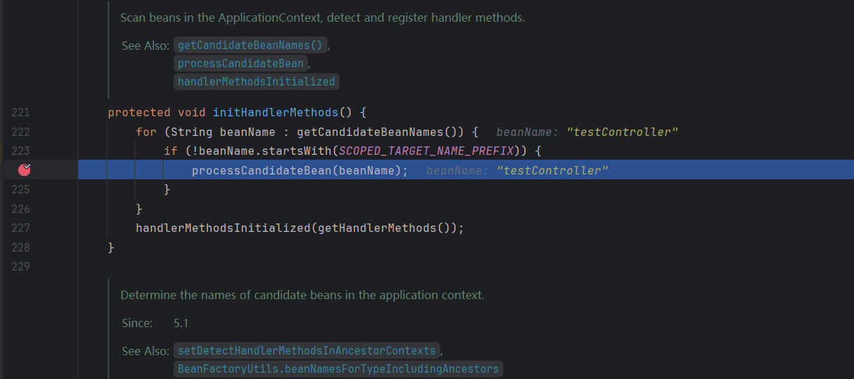Toggle the breakpoint on the highlighted line

pos(24,170)
